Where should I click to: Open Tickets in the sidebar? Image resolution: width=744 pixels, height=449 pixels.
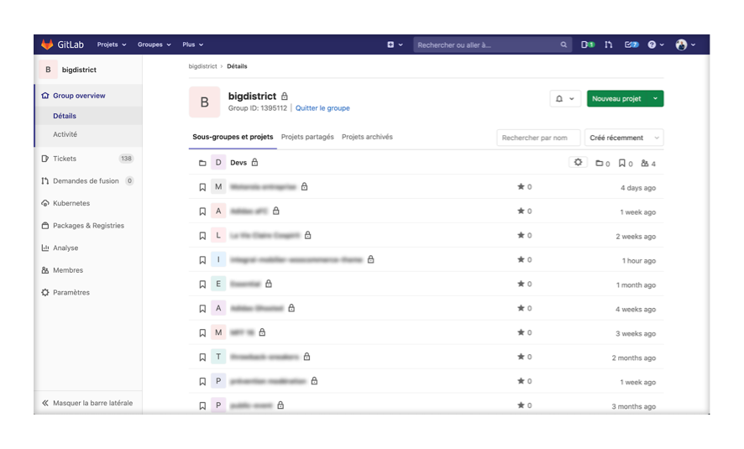65,159
